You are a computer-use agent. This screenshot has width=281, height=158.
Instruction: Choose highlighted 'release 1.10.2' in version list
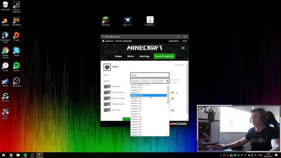click(x=149, y=95)
